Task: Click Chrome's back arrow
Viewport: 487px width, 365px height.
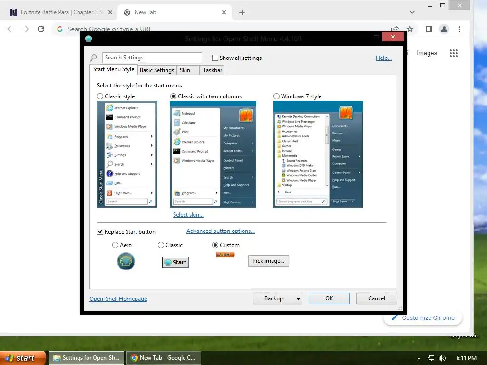Action: pos(10,29)
